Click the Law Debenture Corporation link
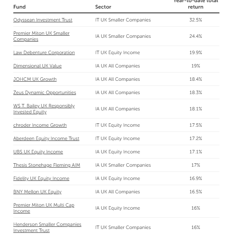The width and height of the screenshot is (225, 238). click(x=44, y=52)
